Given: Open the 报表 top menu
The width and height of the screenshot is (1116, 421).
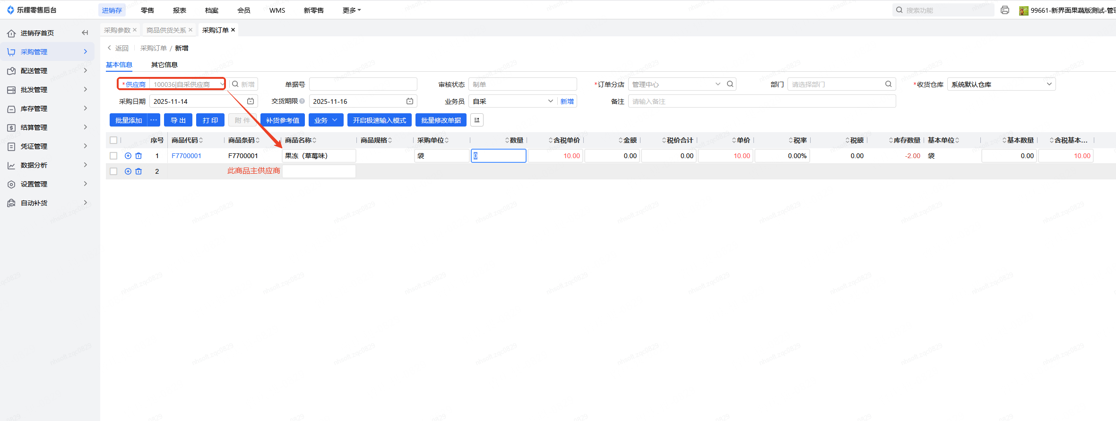Looking at the screenshot, I should (x=180, y=10).
